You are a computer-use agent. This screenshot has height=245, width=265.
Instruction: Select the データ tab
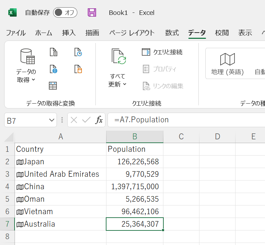pyautogui.click(x=197, y=33)
